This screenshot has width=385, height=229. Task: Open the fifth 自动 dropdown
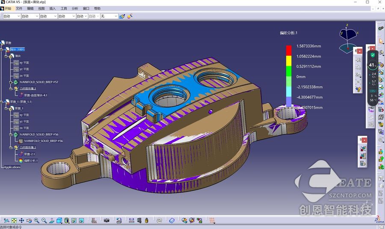tap(82, 16)
